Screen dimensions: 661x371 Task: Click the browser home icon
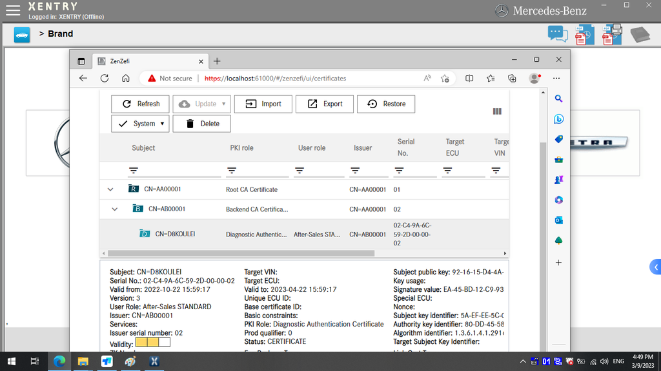click(x=126, y=78)
